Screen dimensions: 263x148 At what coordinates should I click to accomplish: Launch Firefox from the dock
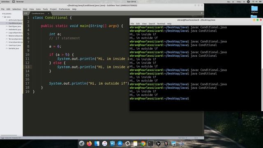[89, 143]
